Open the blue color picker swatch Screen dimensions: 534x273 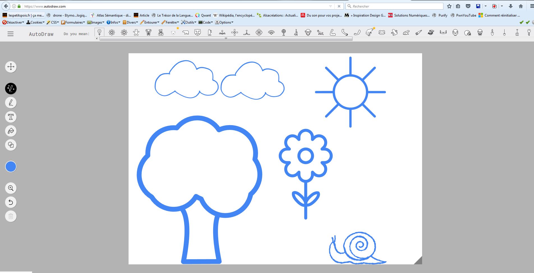coord(11,167)
